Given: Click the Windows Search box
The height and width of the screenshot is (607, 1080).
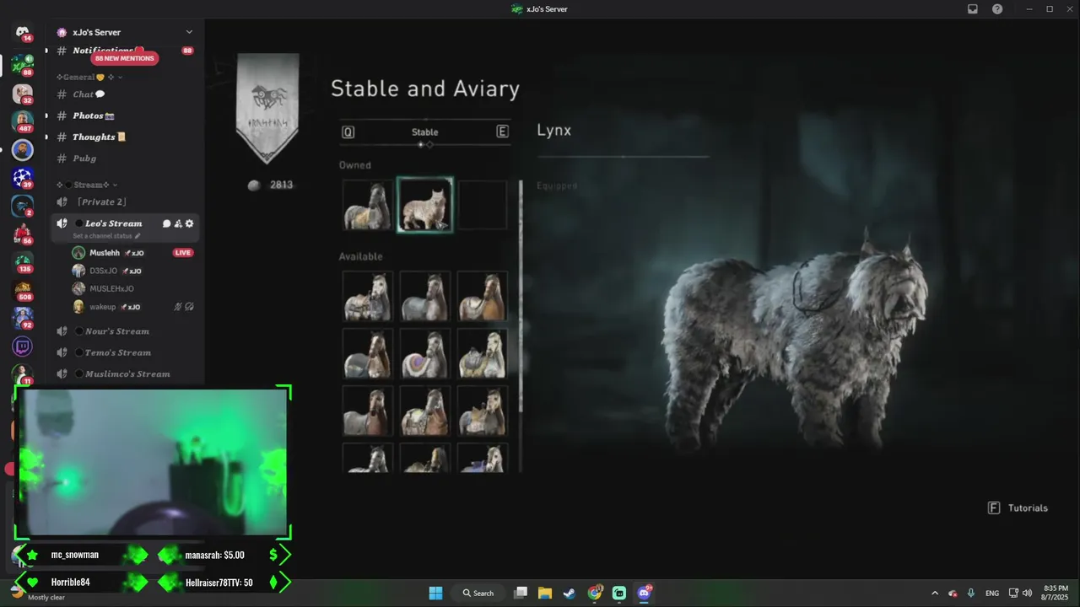Looking at the screenshot, I should (x=478, y=593).
